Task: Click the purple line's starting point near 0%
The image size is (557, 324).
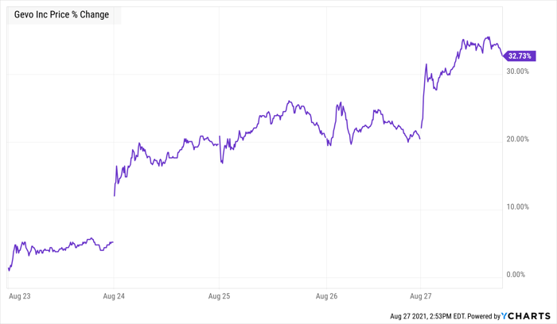Action: pyautogui.click(x=8, y=270)
